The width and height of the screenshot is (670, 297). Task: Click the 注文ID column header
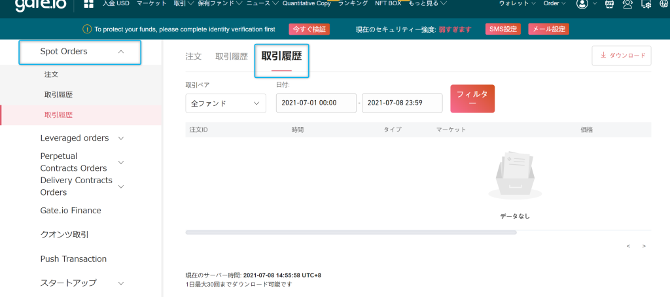[x=198, y=130]
